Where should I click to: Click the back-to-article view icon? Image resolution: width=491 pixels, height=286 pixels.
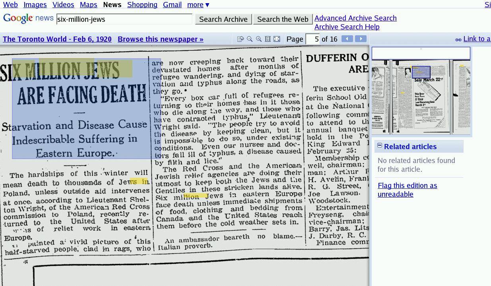point(240,39)
